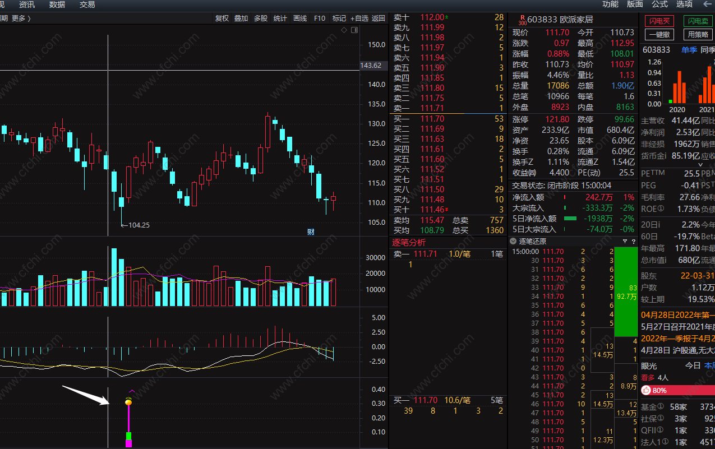Click the thumbs-up icon beside 80%
This screenshot has height=449, width=715.
click(646, 390)
